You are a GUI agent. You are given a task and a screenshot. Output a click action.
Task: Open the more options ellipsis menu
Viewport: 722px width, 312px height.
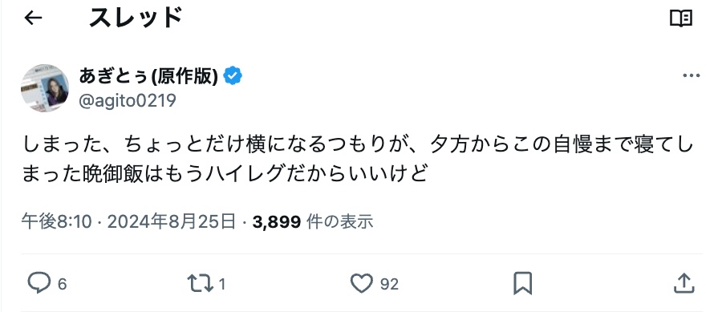pos(692,76)
